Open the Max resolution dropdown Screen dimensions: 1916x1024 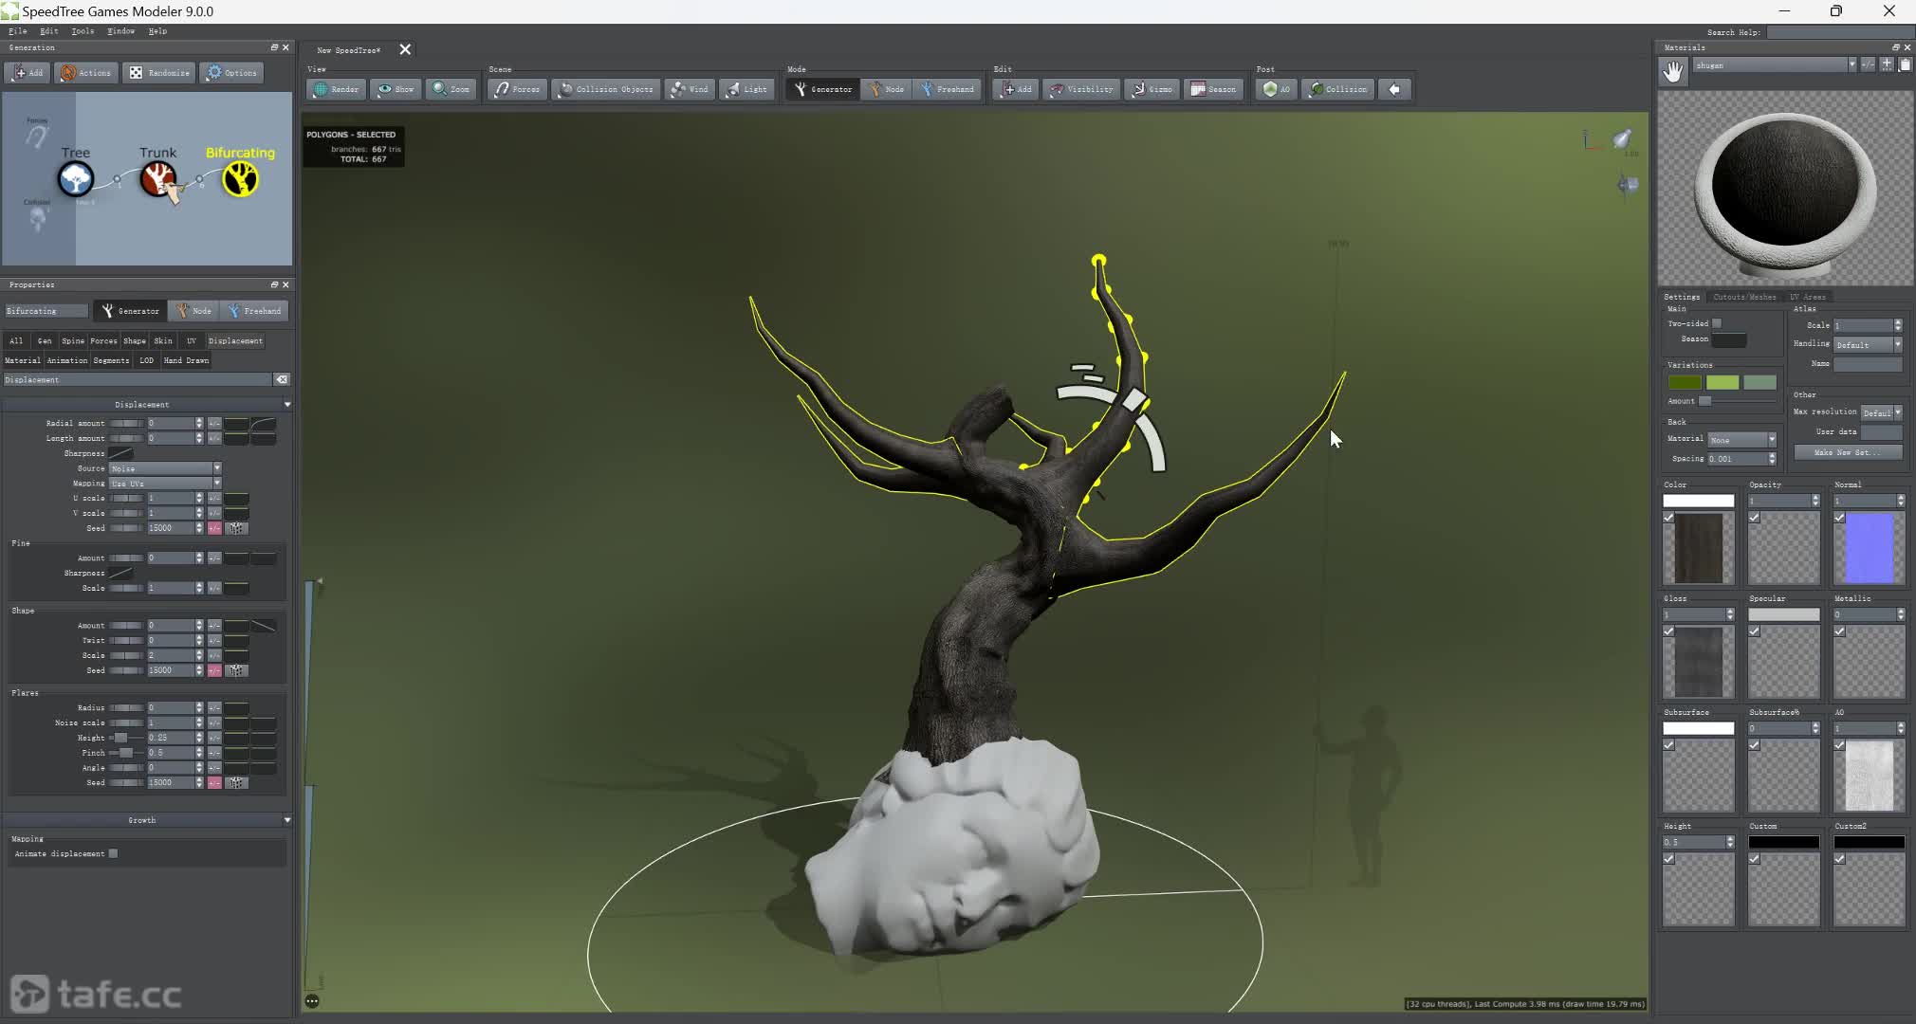[1881, 412]
